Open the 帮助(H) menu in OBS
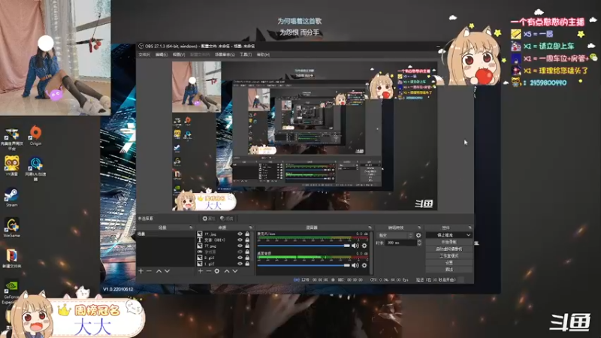This screenshot has height=338, width=601. pyautogui.click(x=263, y=55)
